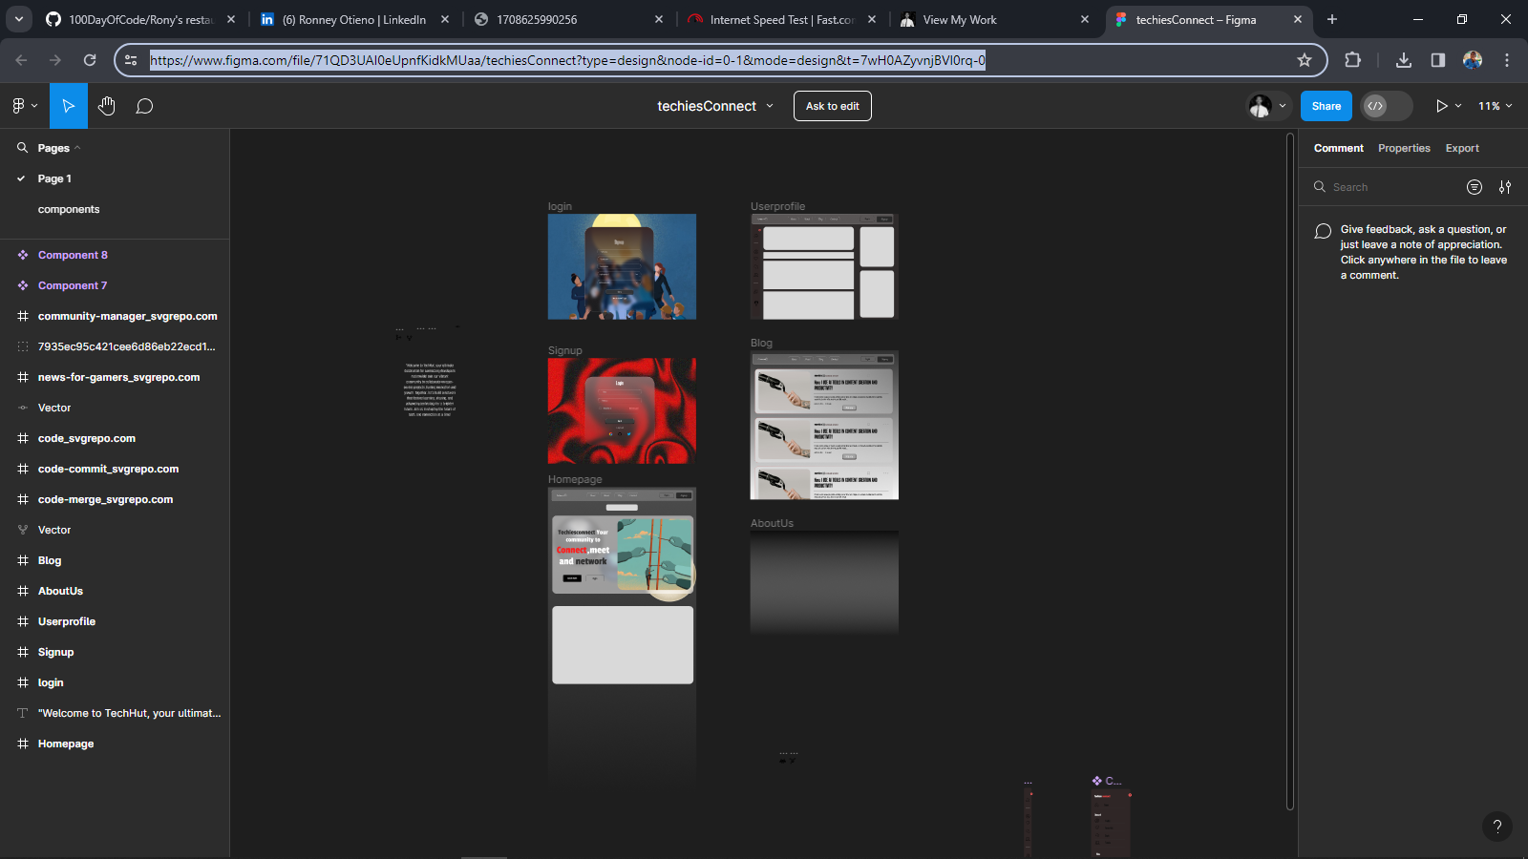This screenshot has height=859, width=1528.
Task: Open the Chrome three-dot menu
Action: (1507, 60)
